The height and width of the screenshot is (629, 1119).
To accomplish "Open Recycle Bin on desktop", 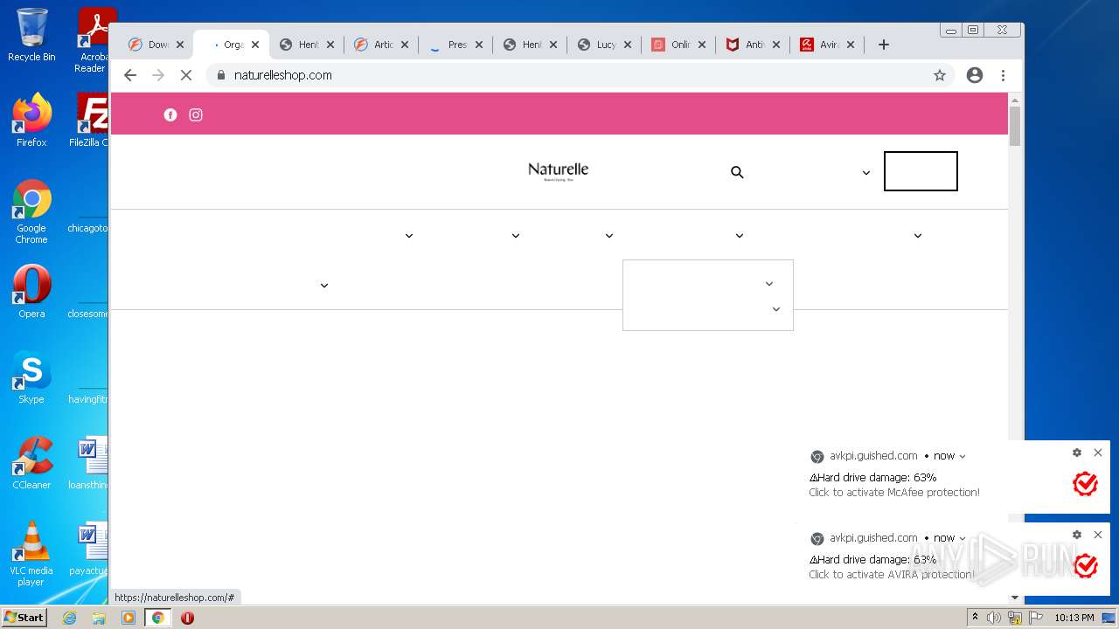I will pyautogui.click(x=31, y=35).
